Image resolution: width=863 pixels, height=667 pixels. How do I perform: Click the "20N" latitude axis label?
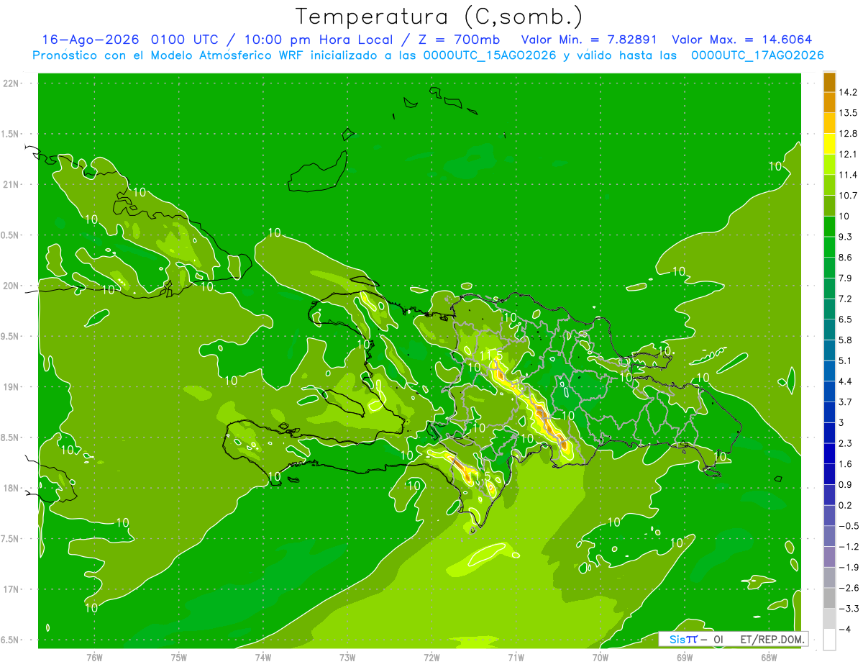[x=11, y=286]
